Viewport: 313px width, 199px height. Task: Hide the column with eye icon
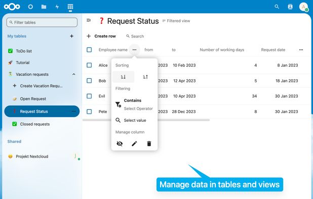click(120, 143)
